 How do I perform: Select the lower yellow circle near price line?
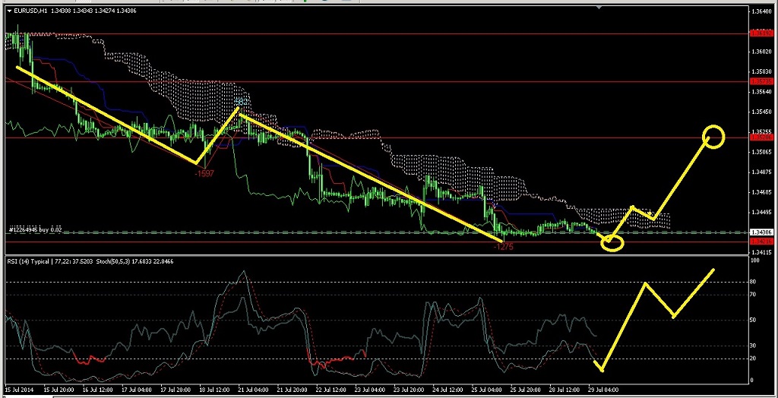click(x=612, y=243)
